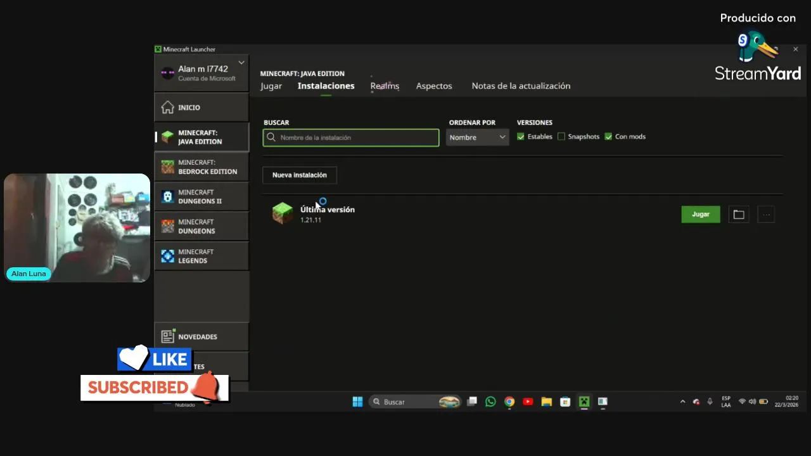Enable the Snapshots versions checkbox

click(x=561, y=137)
